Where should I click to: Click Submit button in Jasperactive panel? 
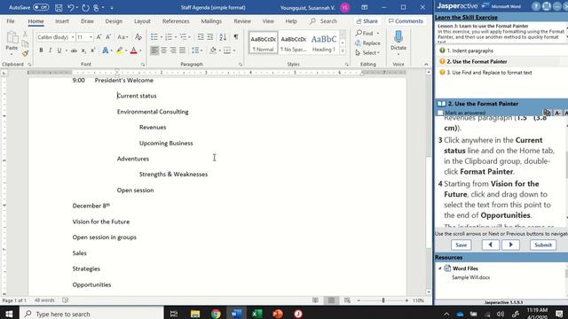click(543, 245)
